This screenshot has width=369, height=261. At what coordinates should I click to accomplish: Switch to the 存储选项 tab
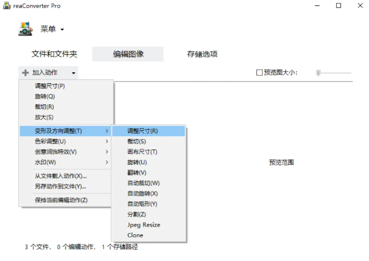point(202,54)
